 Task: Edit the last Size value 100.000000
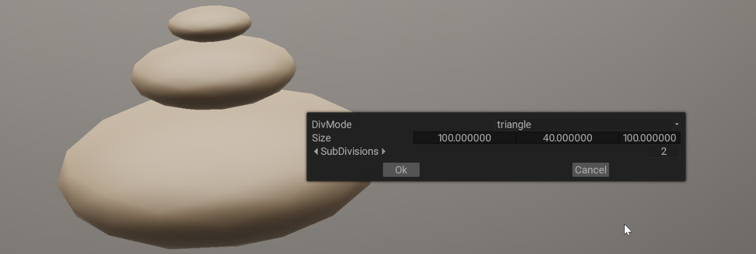click(649, 138)
